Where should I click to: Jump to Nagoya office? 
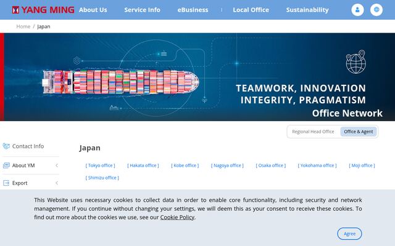pyautogui.click(x=227, y=165)
